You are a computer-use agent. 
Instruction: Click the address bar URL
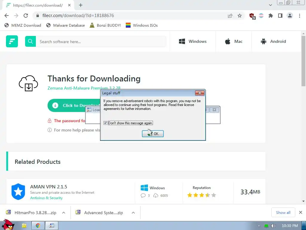tap(78, 16)
